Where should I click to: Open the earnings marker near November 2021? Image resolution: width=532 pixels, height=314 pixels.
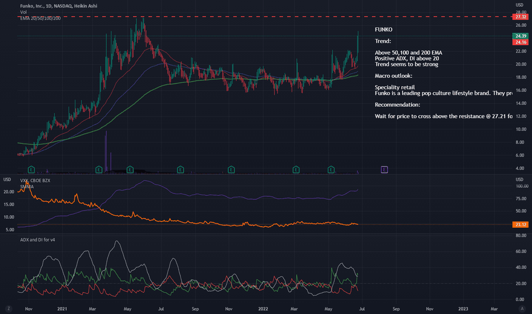point(231,170)
